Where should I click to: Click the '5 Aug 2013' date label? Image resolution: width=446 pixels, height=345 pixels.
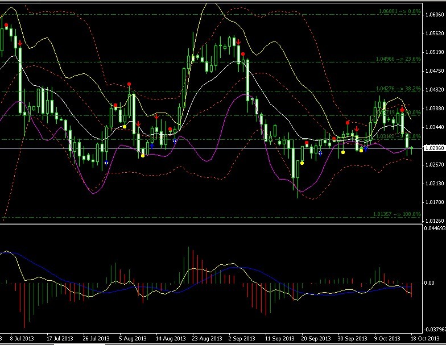click(133, 339)
